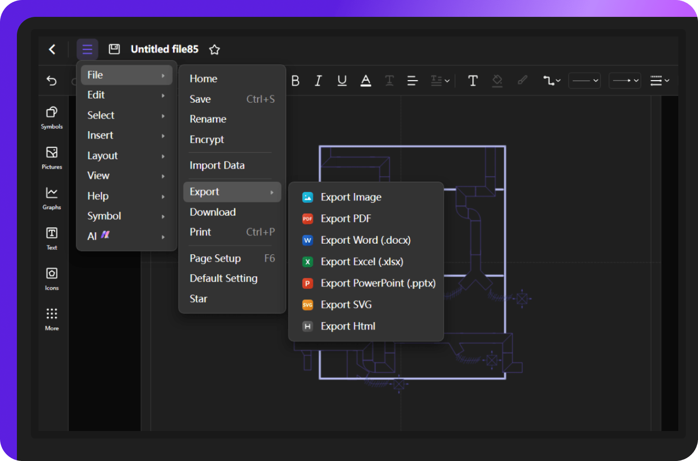Star the file named Untitled file85
698x461 pixels.
click(214, 49)
